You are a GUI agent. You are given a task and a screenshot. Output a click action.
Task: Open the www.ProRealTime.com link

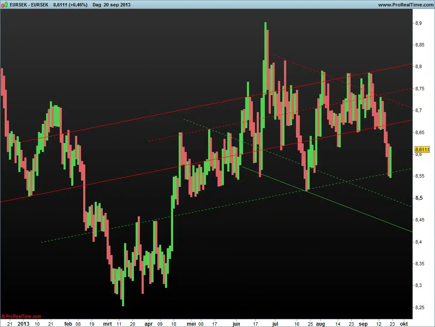405,5
